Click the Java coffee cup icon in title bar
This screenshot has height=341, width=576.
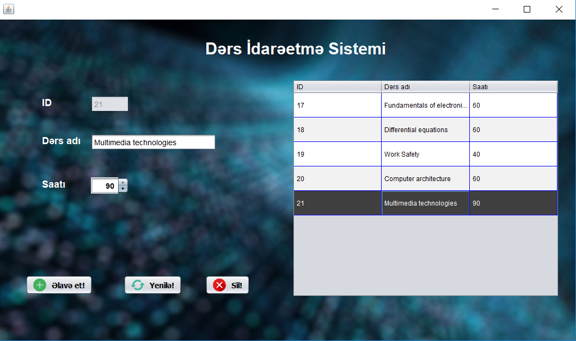tap(8, 9)
